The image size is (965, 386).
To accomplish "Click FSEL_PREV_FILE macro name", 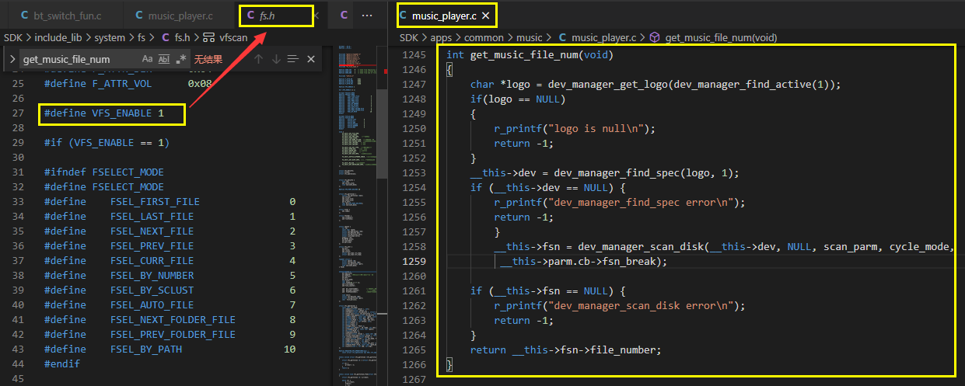I will [152, 246].
